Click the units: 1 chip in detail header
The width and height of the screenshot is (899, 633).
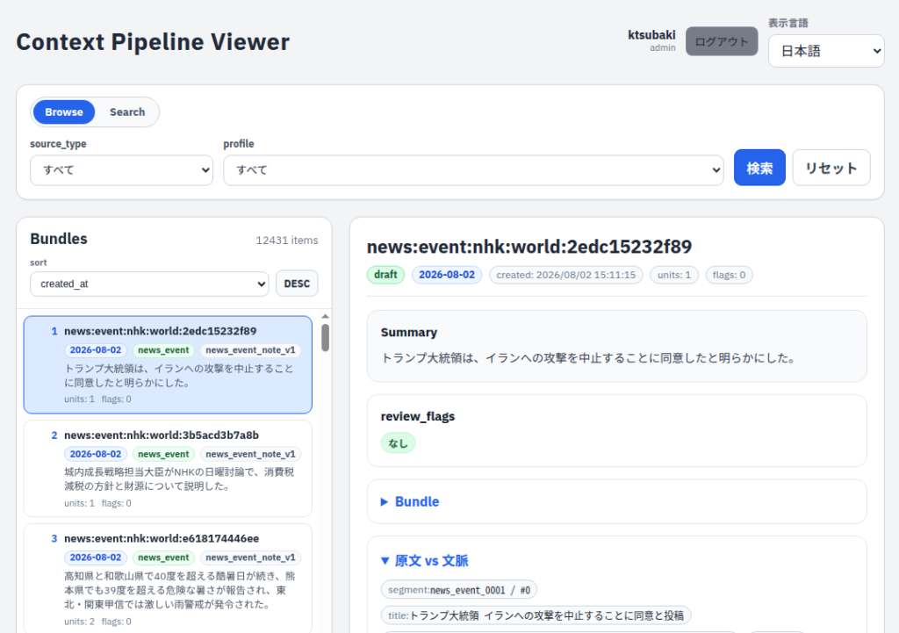click(x=673, y=275)
